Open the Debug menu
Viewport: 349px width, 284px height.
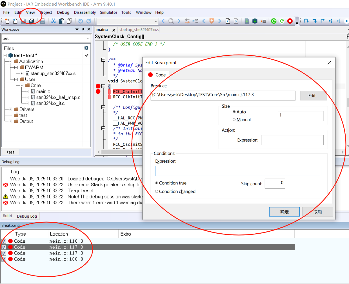[x=63, y=12]
